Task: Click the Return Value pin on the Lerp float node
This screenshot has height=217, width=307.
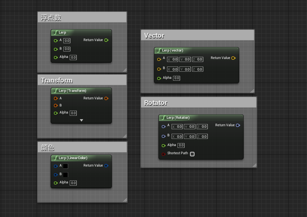Action: [x=106, y=40]
